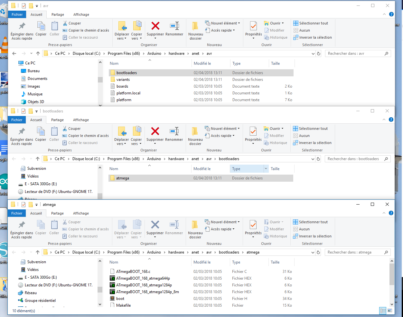Click Supprimer in the avr window

(155, 30)
